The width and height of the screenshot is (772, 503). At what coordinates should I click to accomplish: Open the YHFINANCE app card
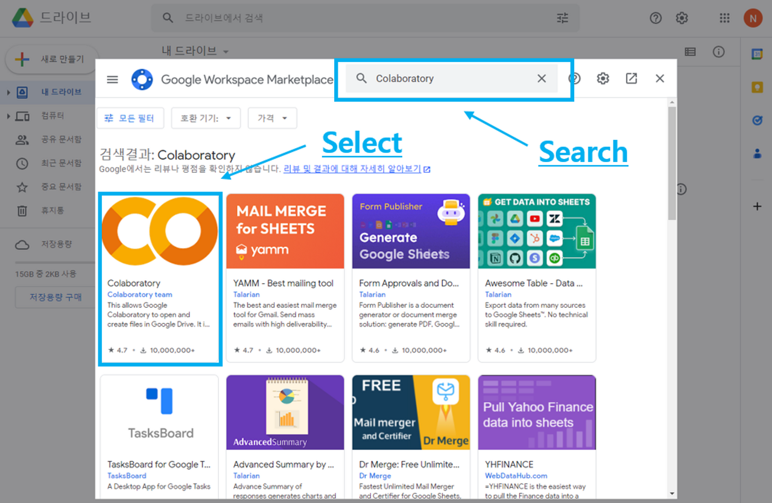pyautogui.click(x=537, y=437)
